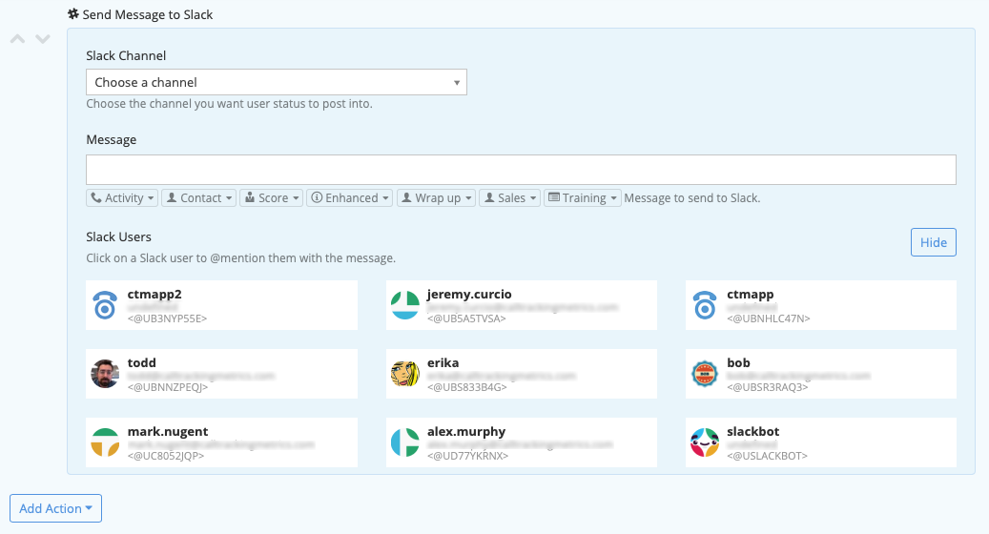This screenshot has width=989, height=534.
Task: Click bob's avatar icon
Action: point(705,374)
